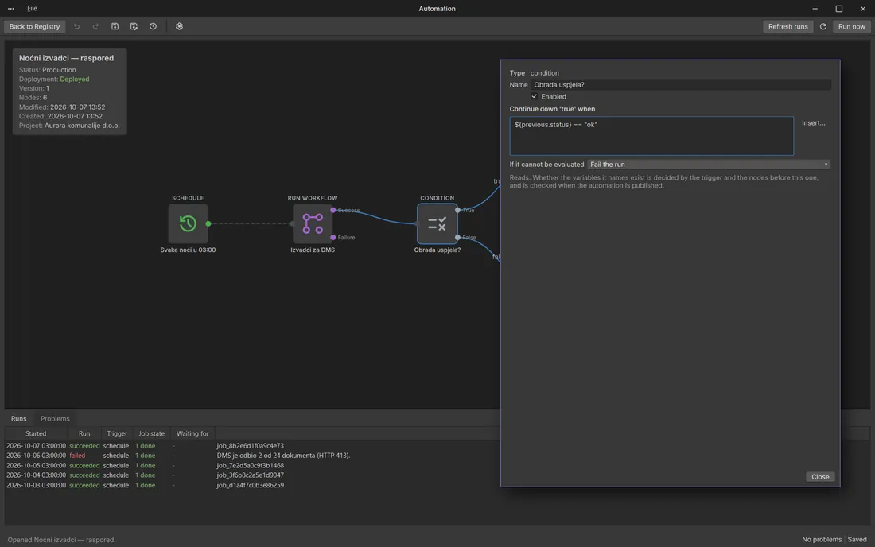Click the save-as icon in toolbar
Image resolution: width=875 pixels, height=547 pixels.
(134, 26)
